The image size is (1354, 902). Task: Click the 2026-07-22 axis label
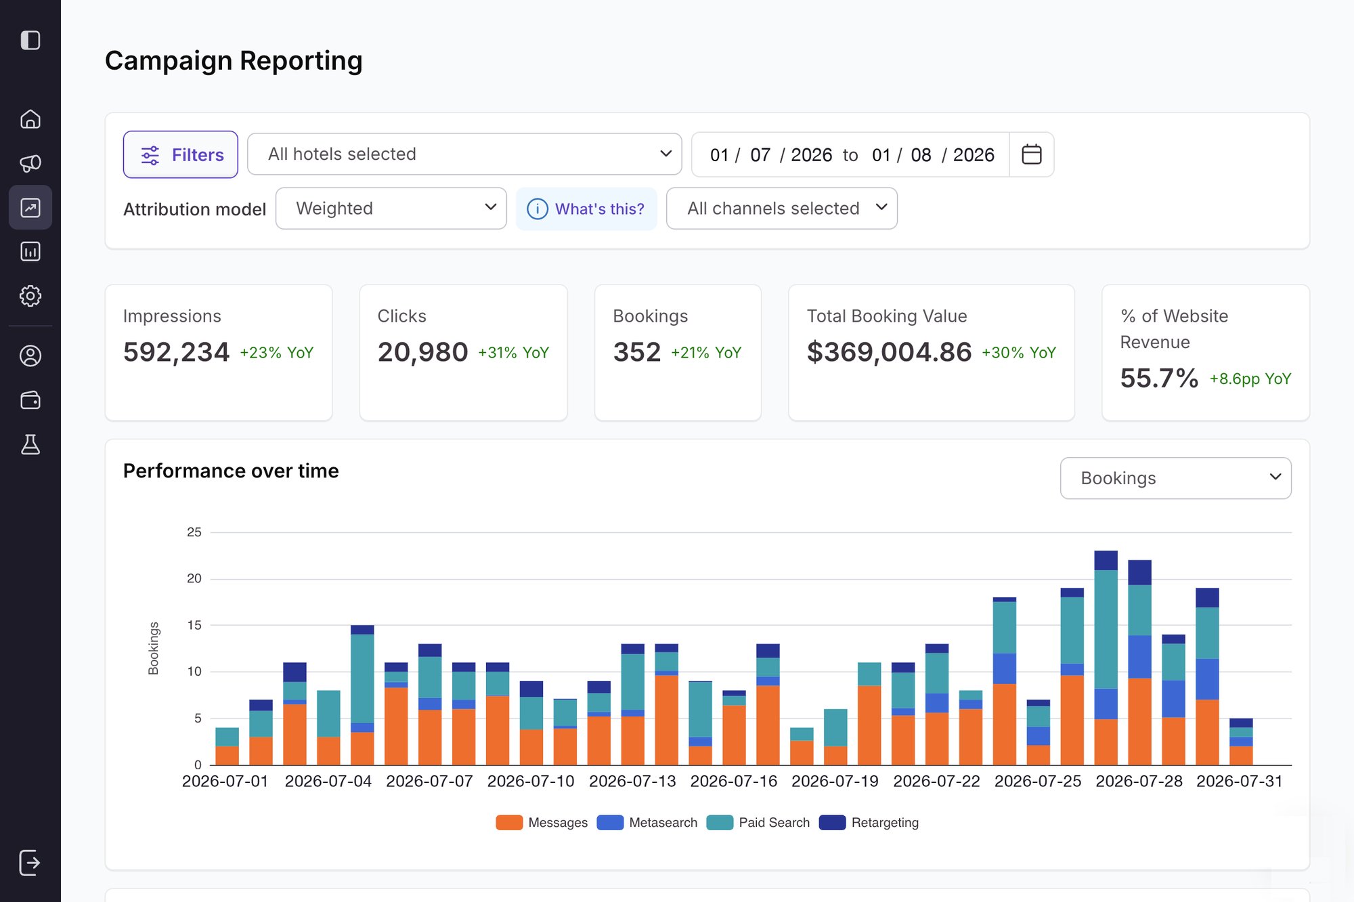pos(936,781)
